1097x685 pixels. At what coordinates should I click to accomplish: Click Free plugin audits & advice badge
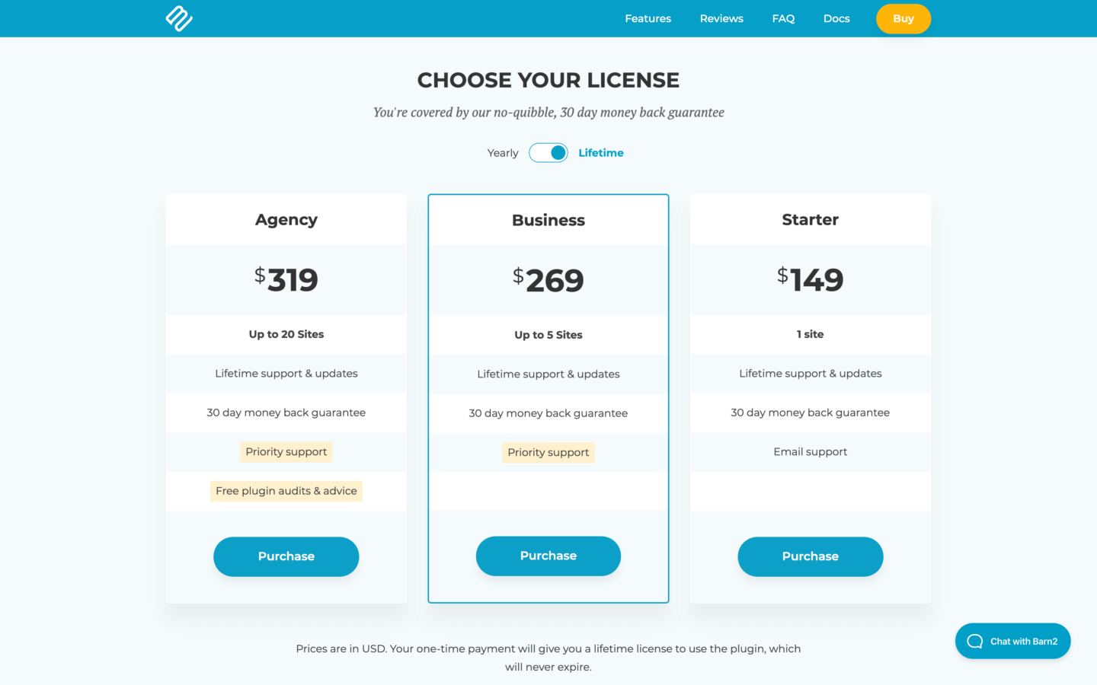(286, 491)
